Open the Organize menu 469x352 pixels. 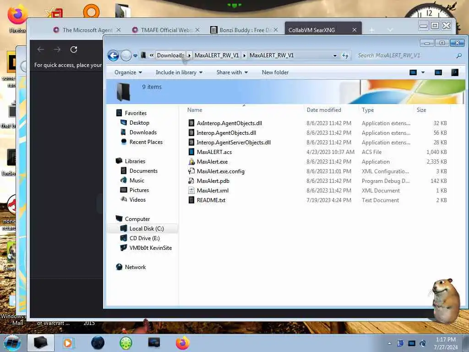[128, 72]
